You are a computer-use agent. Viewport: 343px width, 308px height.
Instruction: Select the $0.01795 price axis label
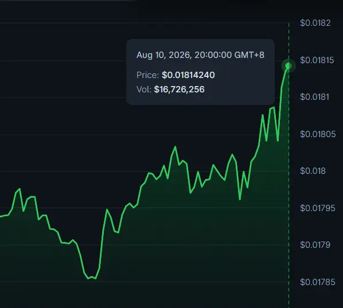pyautogui.click(x=317, y=208)
